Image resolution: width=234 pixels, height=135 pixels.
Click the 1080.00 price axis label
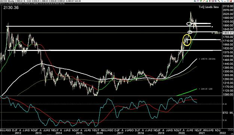coord(228,94)
